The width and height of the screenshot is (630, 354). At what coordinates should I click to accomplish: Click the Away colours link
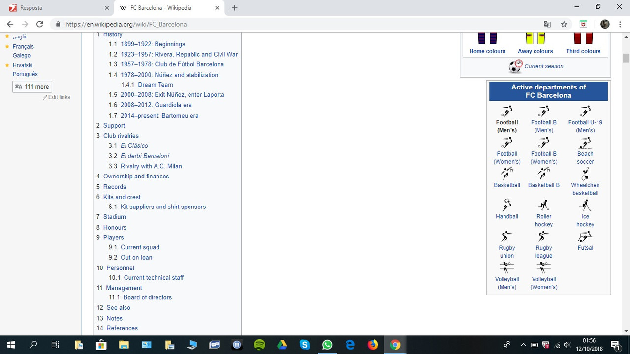click(535, 51)
